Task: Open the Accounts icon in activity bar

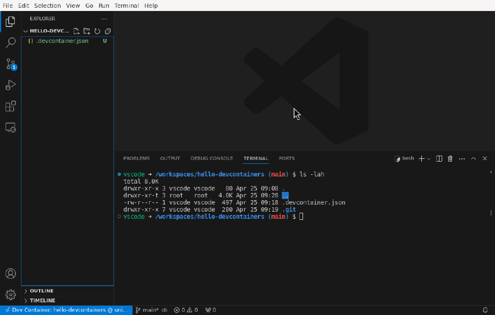Action: (10, 274)
